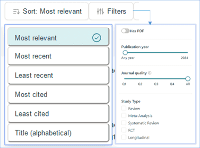Check the Longitudinal study type
Viewport: 200px width, 148px height.
coord(124,137)
